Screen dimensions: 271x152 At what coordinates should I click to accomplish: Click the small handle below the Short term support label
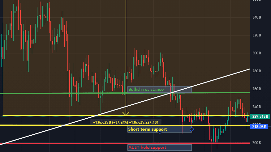pos(160,132)
